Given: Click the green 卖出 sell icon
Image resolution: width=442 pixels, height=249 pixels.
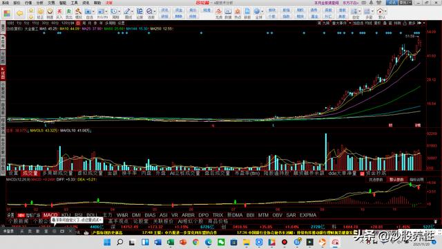Looking at the screenshot, I should pos(69,11).
